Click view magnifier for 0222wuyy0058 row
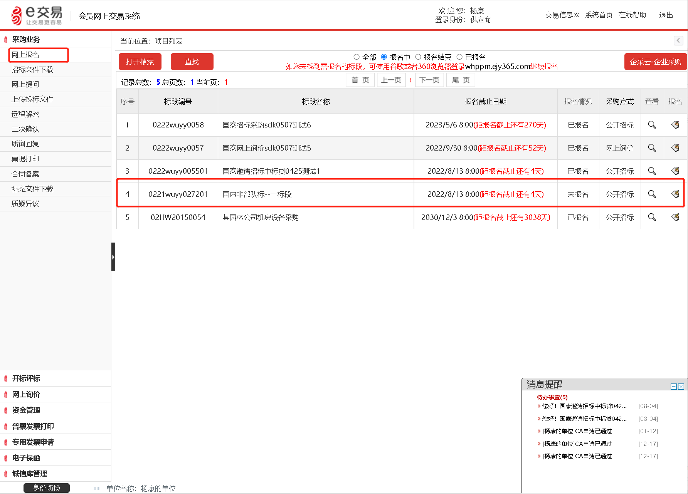The height and width of the screenshot is (494, 688). coord(652,125)
